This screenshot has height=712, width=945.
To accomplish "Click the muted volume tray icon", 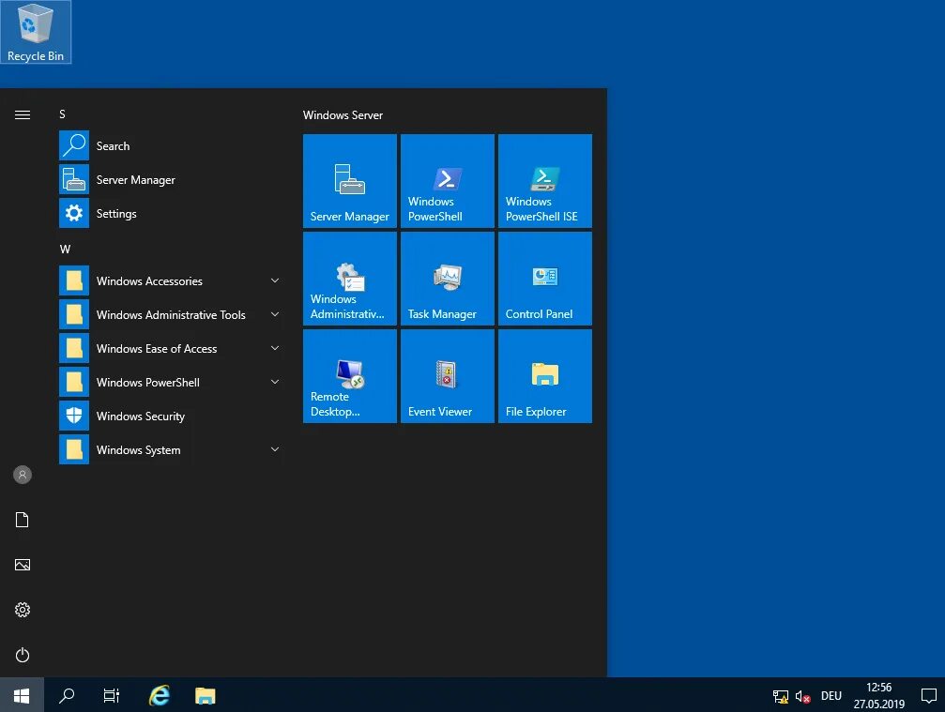I will tap(802, 696).
